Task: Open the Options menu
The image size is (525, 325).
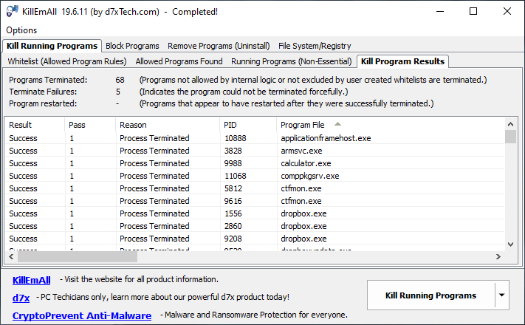Action: tap(21, 30)
